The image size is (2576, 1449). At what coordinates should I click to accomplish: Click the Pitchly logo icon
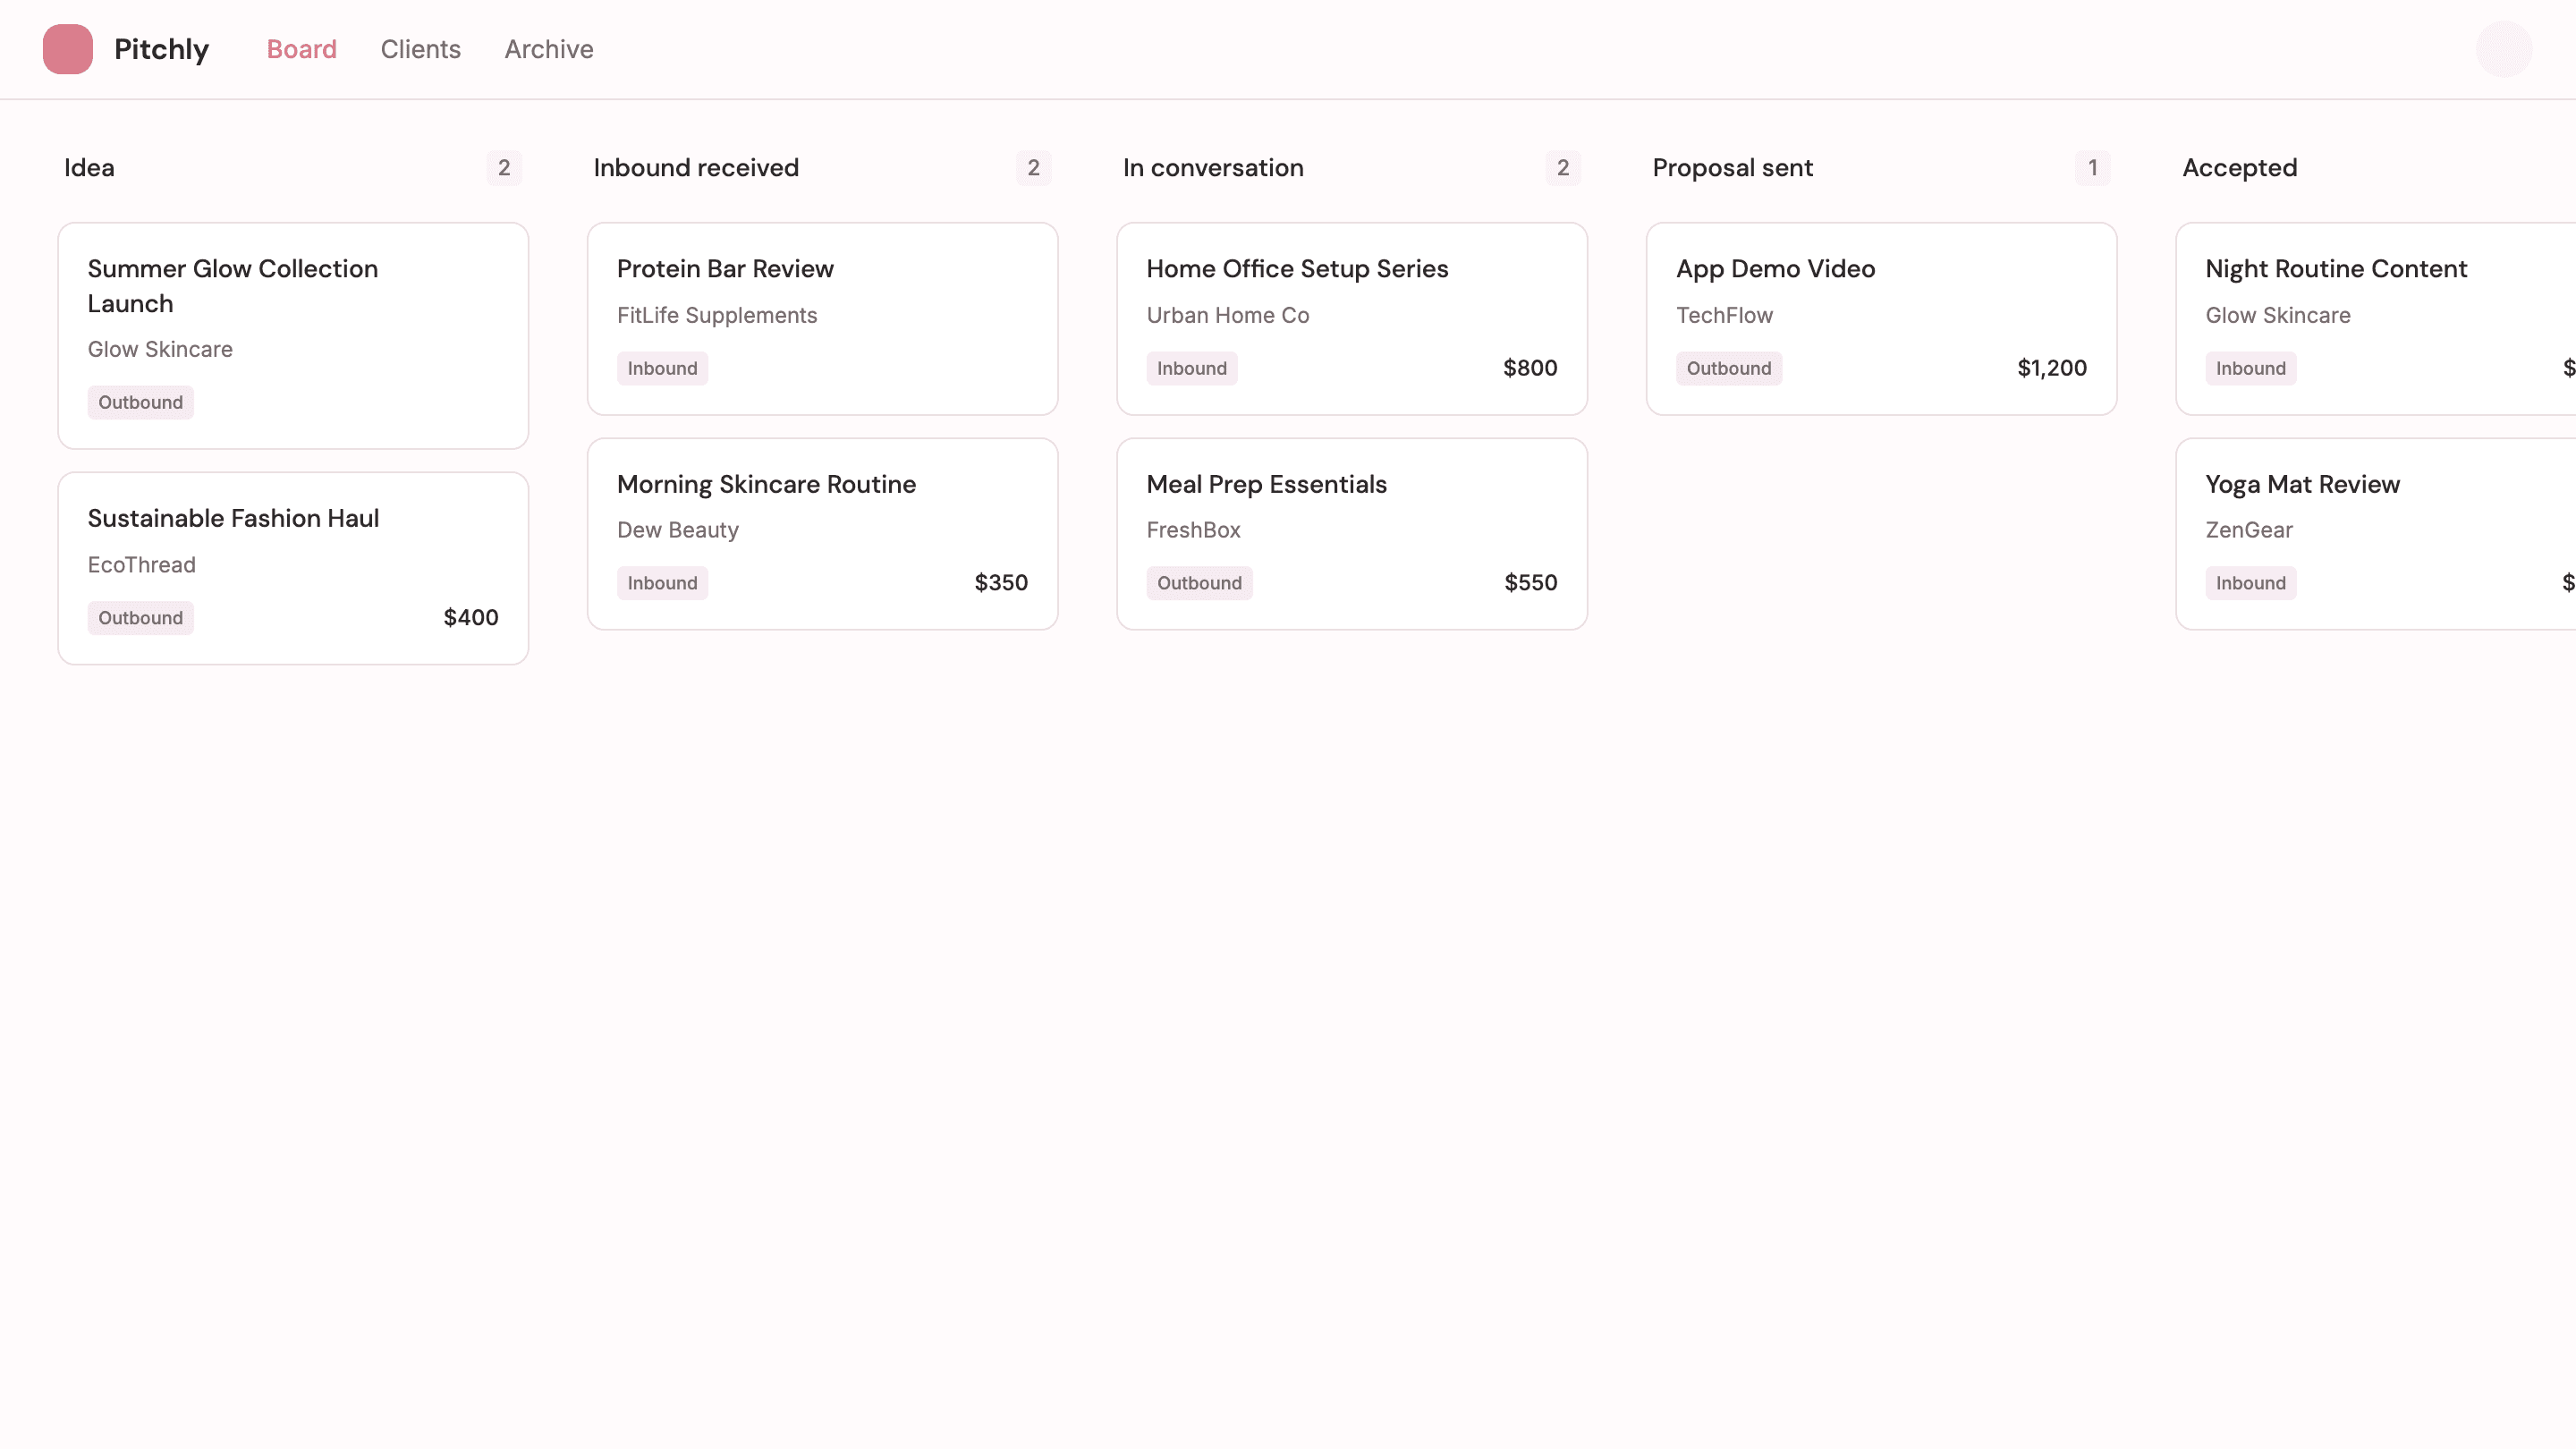click(66, 48)
